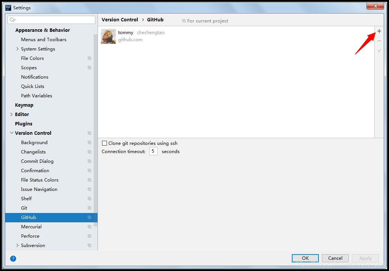Screen dimensions: 389x271
Task: Select the tommy GitHub account avatar
Action: (x=108, y=36)
